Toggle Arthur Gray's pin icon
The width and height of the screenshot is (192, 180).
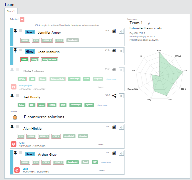(15, 153)
